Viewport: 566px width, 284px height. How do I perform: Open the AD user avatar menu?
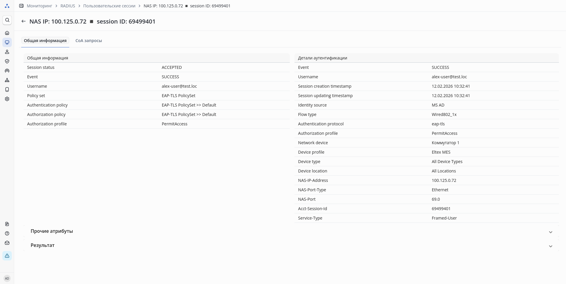tap(7, 278)
